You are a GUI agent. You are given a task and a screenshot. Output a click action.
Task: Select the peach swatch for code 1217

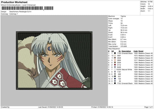coord(115,60)
